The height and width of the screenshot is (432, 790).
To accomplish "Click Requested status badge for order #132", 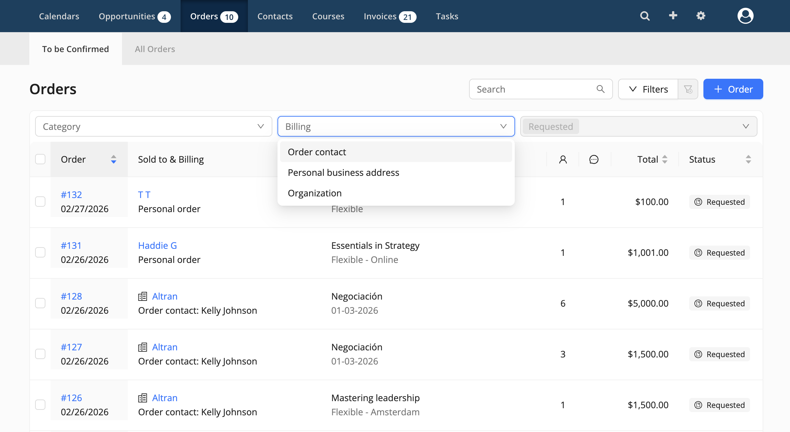I will pyautogui.click(x=719, y=202).
